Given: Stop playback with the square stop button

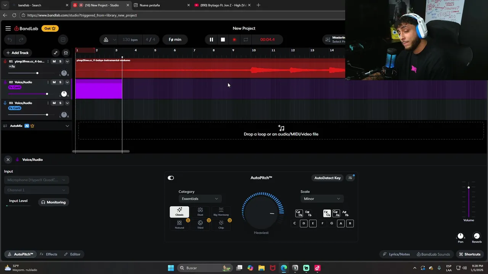Looking at the screenshot, I should click(x=223, y=40).
